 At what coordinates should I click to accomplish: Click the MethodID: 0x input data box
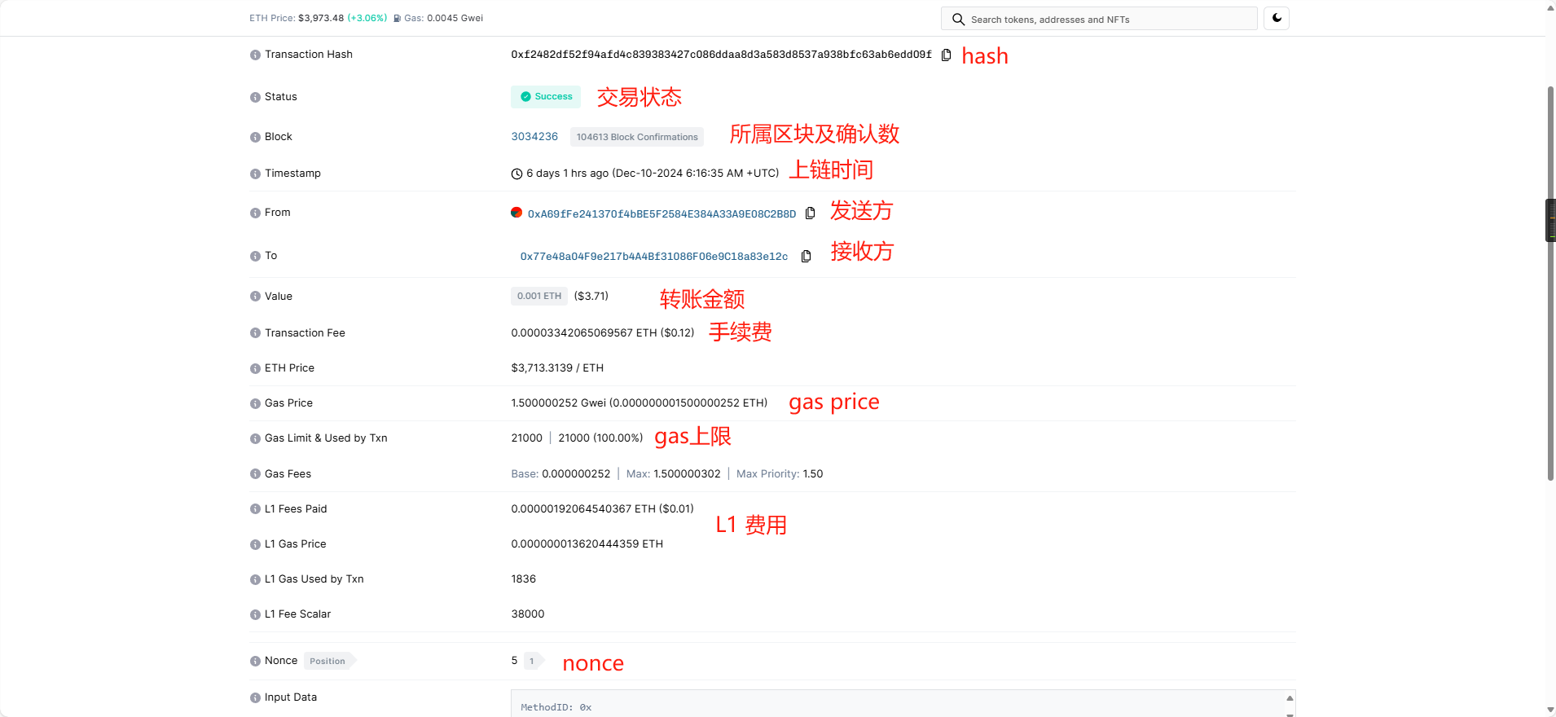(x=903, y=704)
